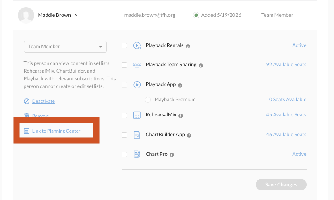The width and height of the screenshot is (334, 200).
Task: Click the Save Changes button
Action: [x=281, y=184]
